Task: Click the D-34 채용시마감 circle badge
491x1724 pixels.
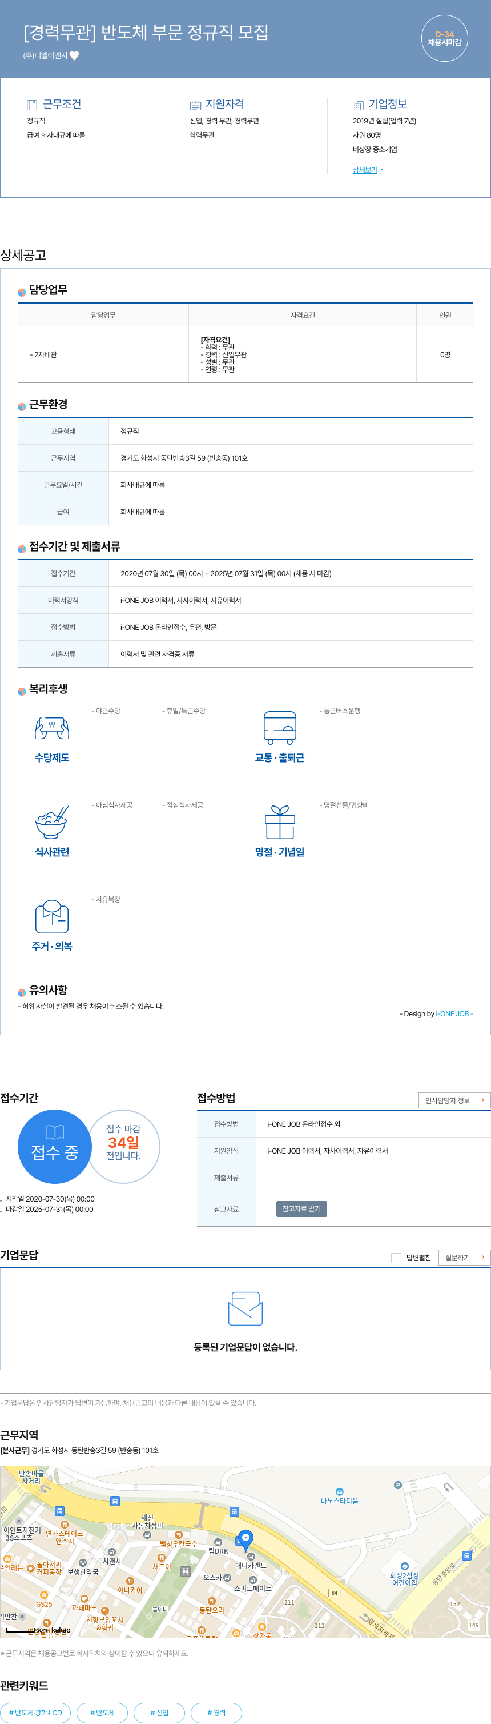Action: coord(444,38)
